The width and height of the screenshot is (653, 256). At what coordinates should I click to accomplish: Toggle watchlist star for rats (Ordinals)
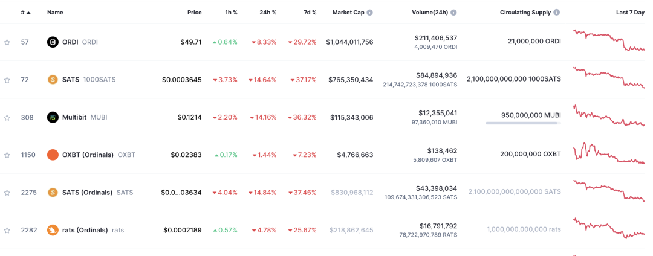tap(7, 231)
